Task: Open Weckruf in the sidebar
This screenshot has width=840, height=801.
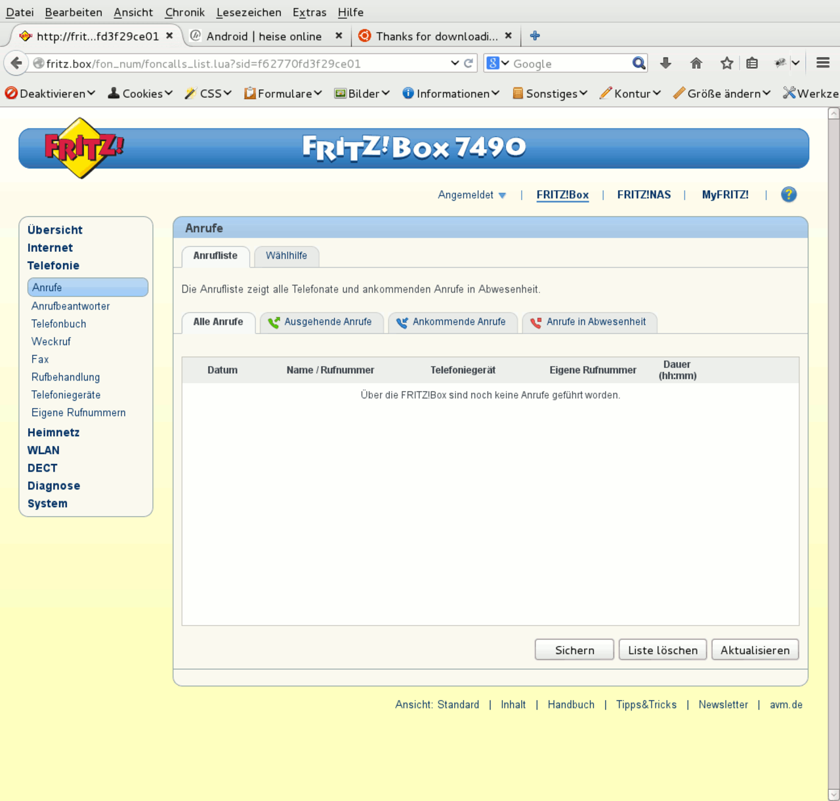Action: pyautogui.click(x=51, y=342)
